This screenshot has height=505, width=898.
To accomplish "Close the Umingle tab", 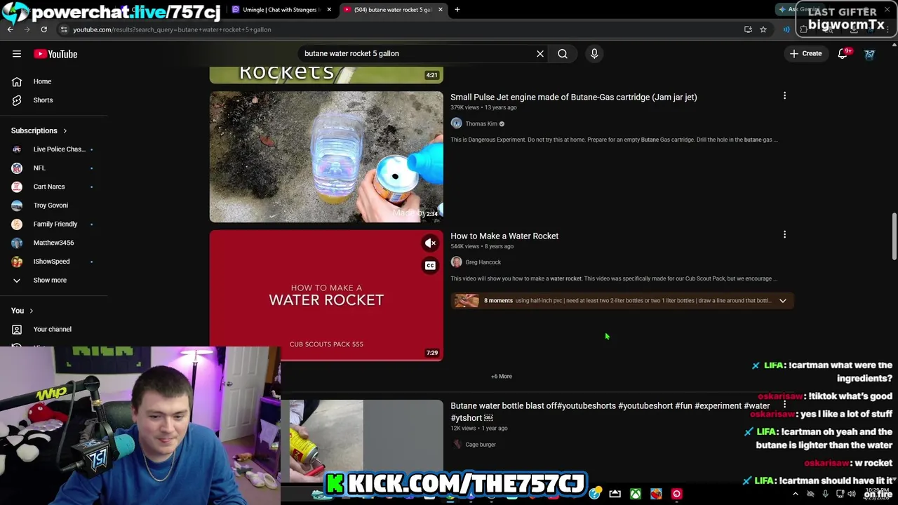I will click(x=329, y=10).
